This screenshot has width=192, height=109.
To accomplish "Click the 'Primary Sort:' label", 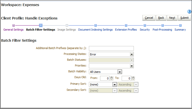I will pos(78,84).
